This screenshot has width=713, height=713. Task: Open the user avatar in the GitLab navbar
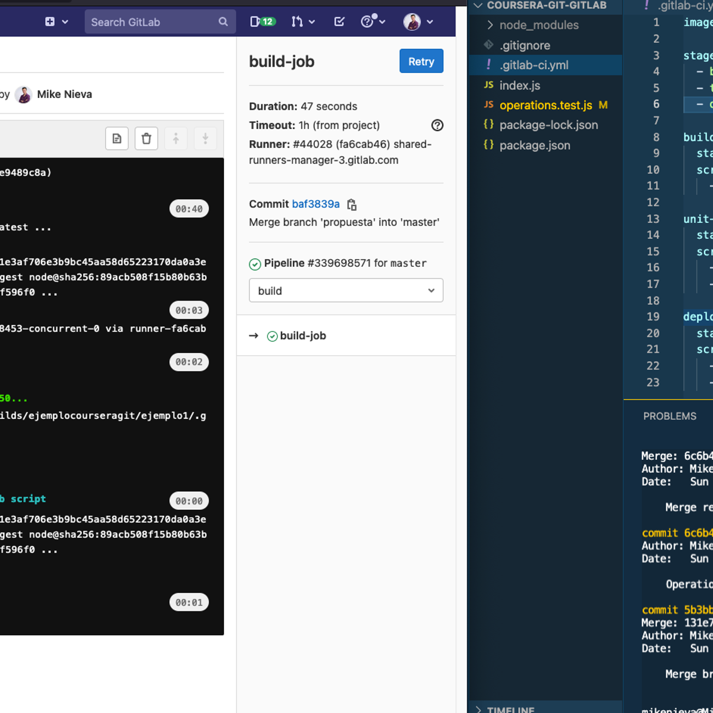pyautogui.click(x=412, y=22)
